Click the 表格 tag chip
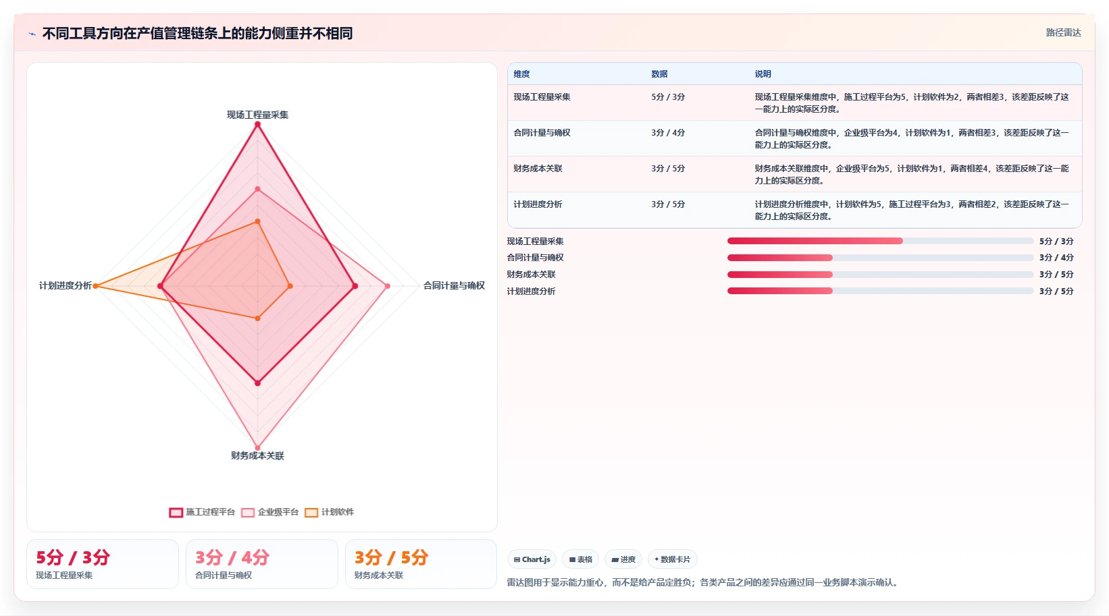Viewport: 1109px width, 616px height. point(580,559)
